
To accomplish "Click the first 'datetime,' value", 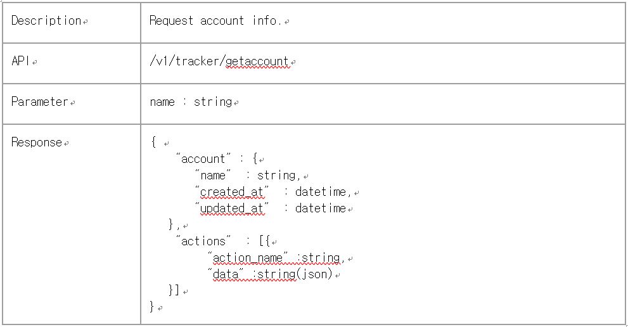I will (x=322, y=192).
